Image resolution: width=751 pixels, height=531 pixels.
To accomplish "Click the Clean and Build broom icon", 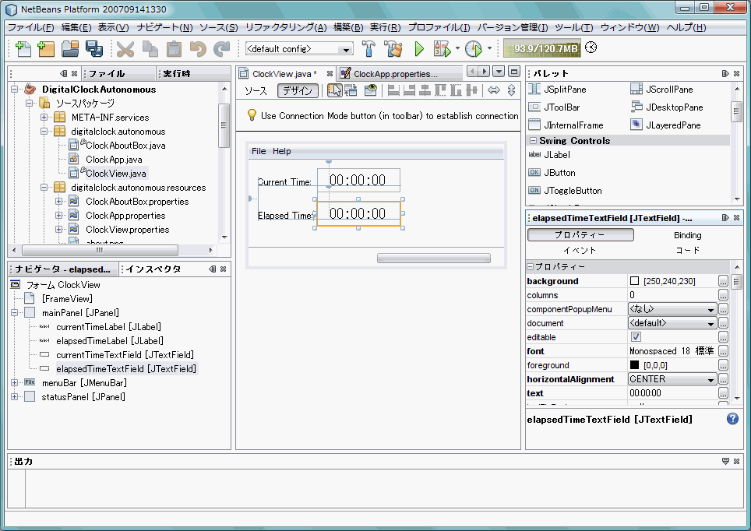I will [393, 48].
